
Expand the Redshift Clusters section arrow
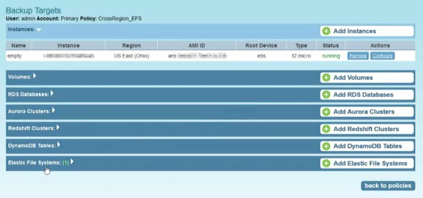(58, 128)
